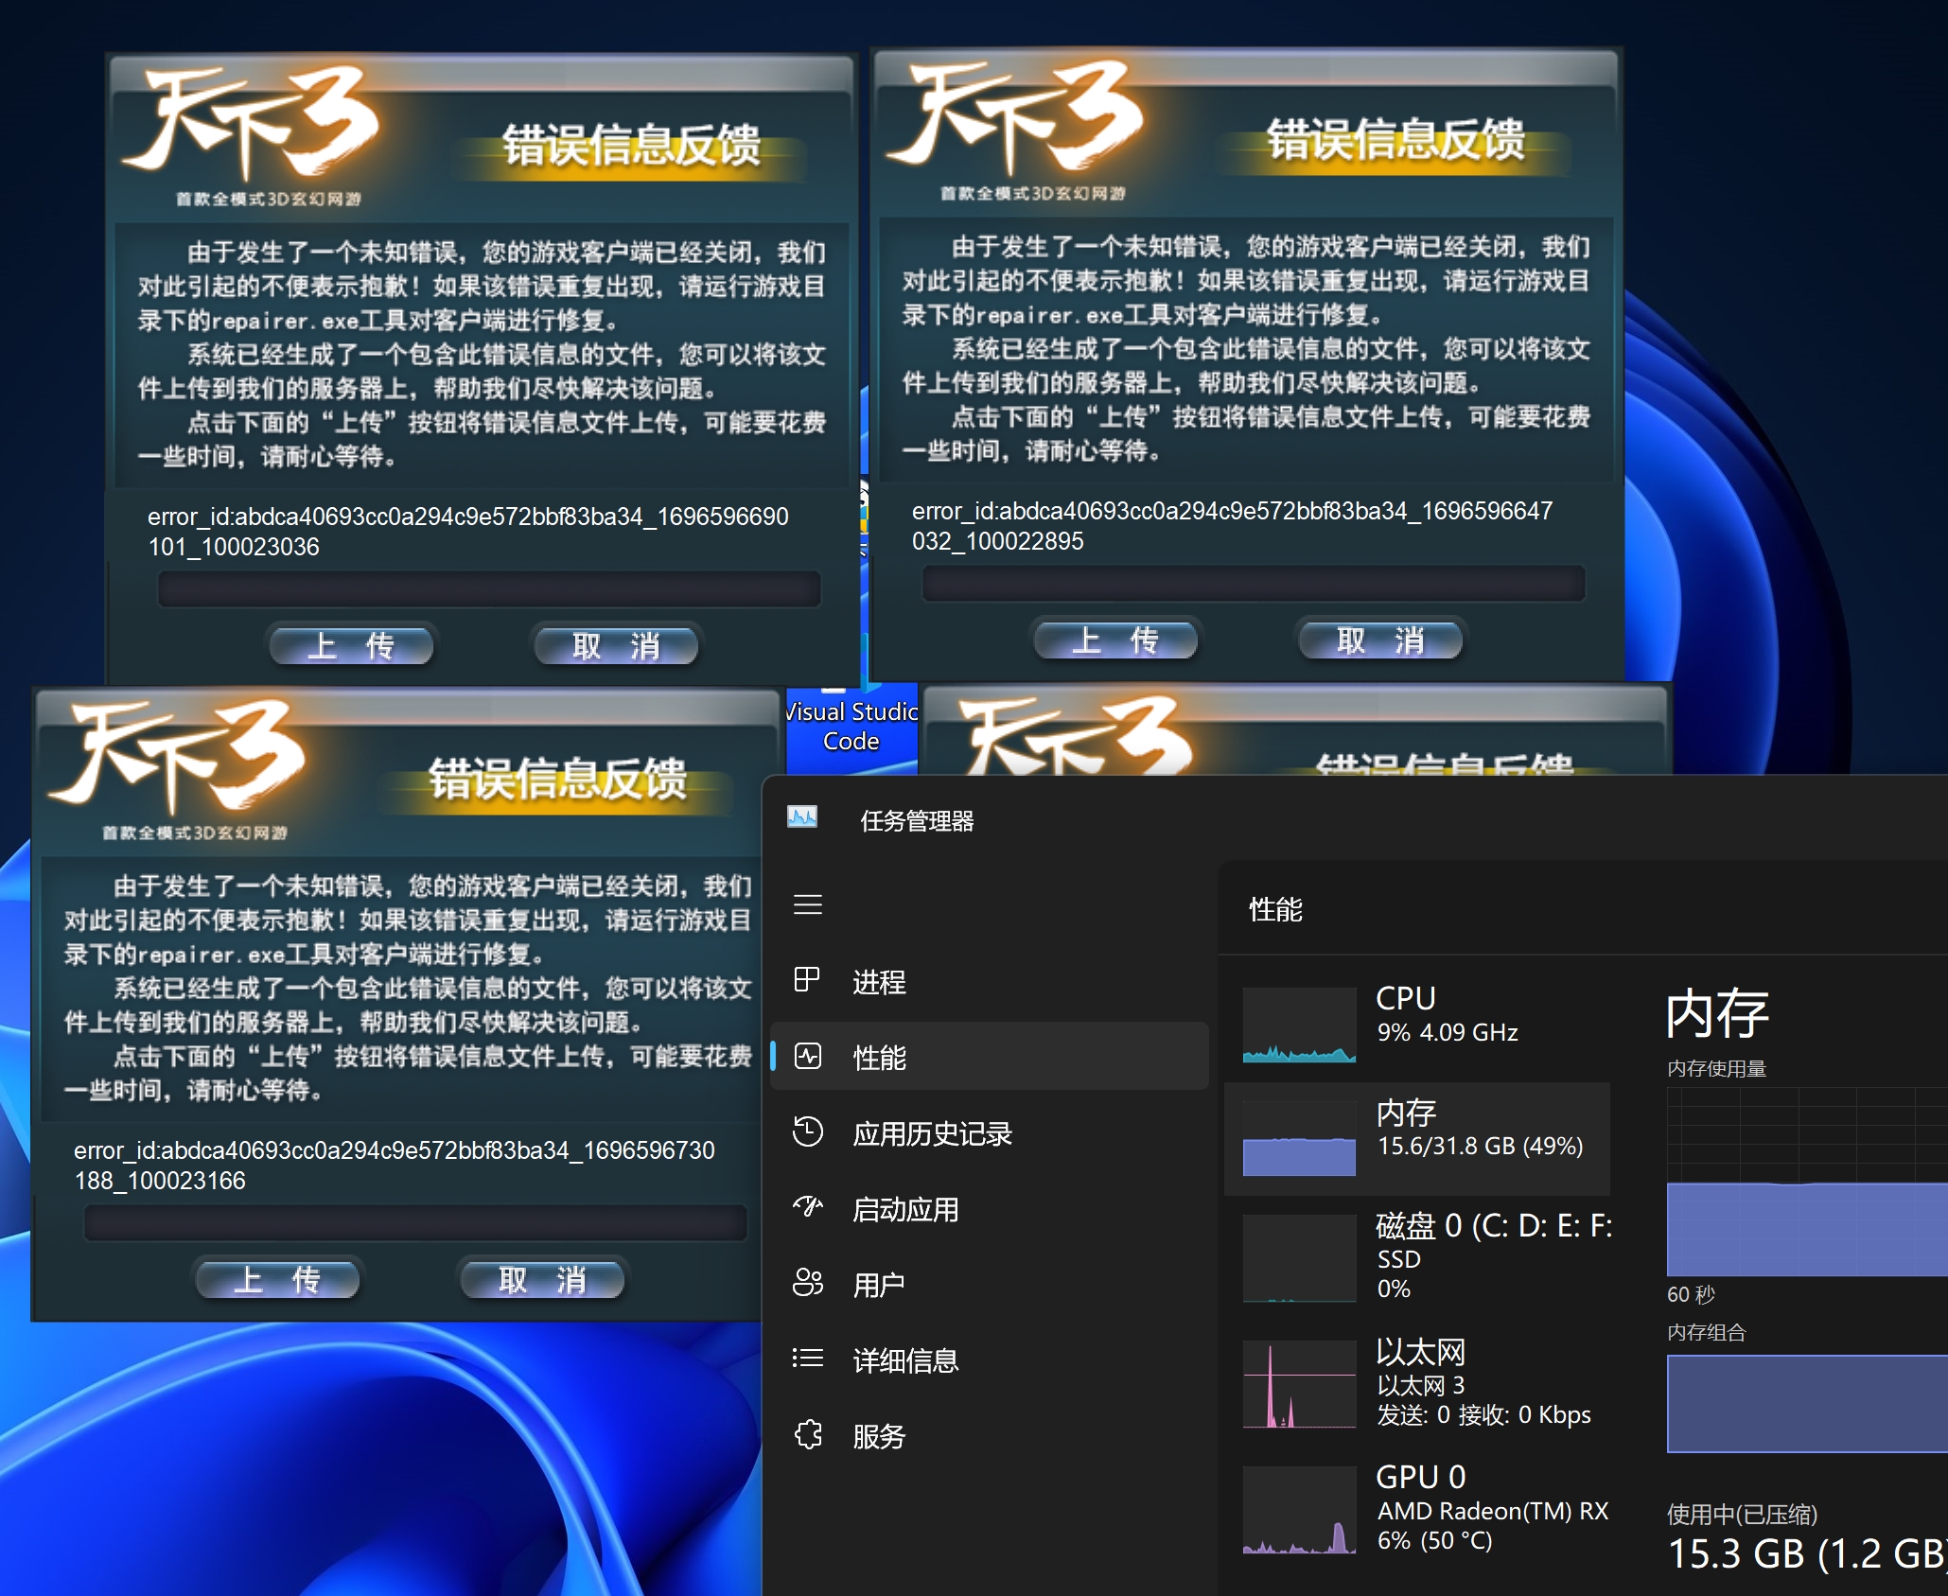Open the Task Manager hamburger navigation menu
1948x1596 pixels.
807,904
